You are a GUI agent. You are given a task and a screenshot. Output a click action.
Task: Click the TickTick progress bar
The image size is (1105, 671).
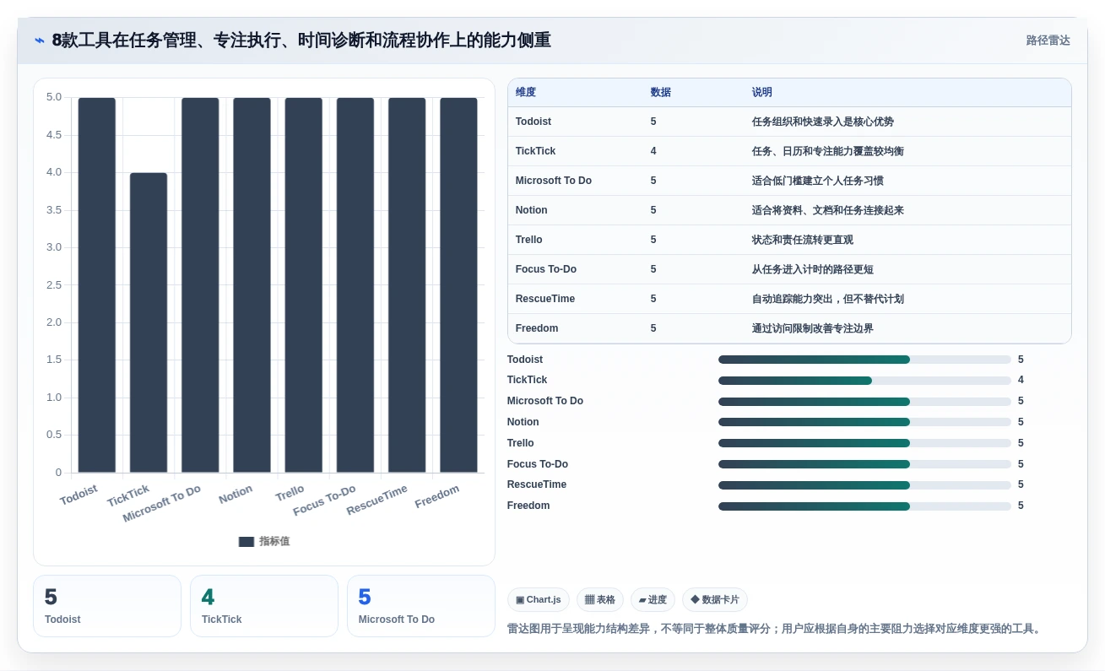coord(864,381)
